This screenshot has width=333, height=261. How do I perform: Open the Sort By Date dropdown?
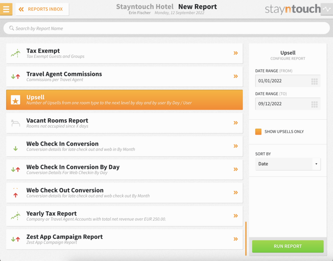[x=288, y=164]
